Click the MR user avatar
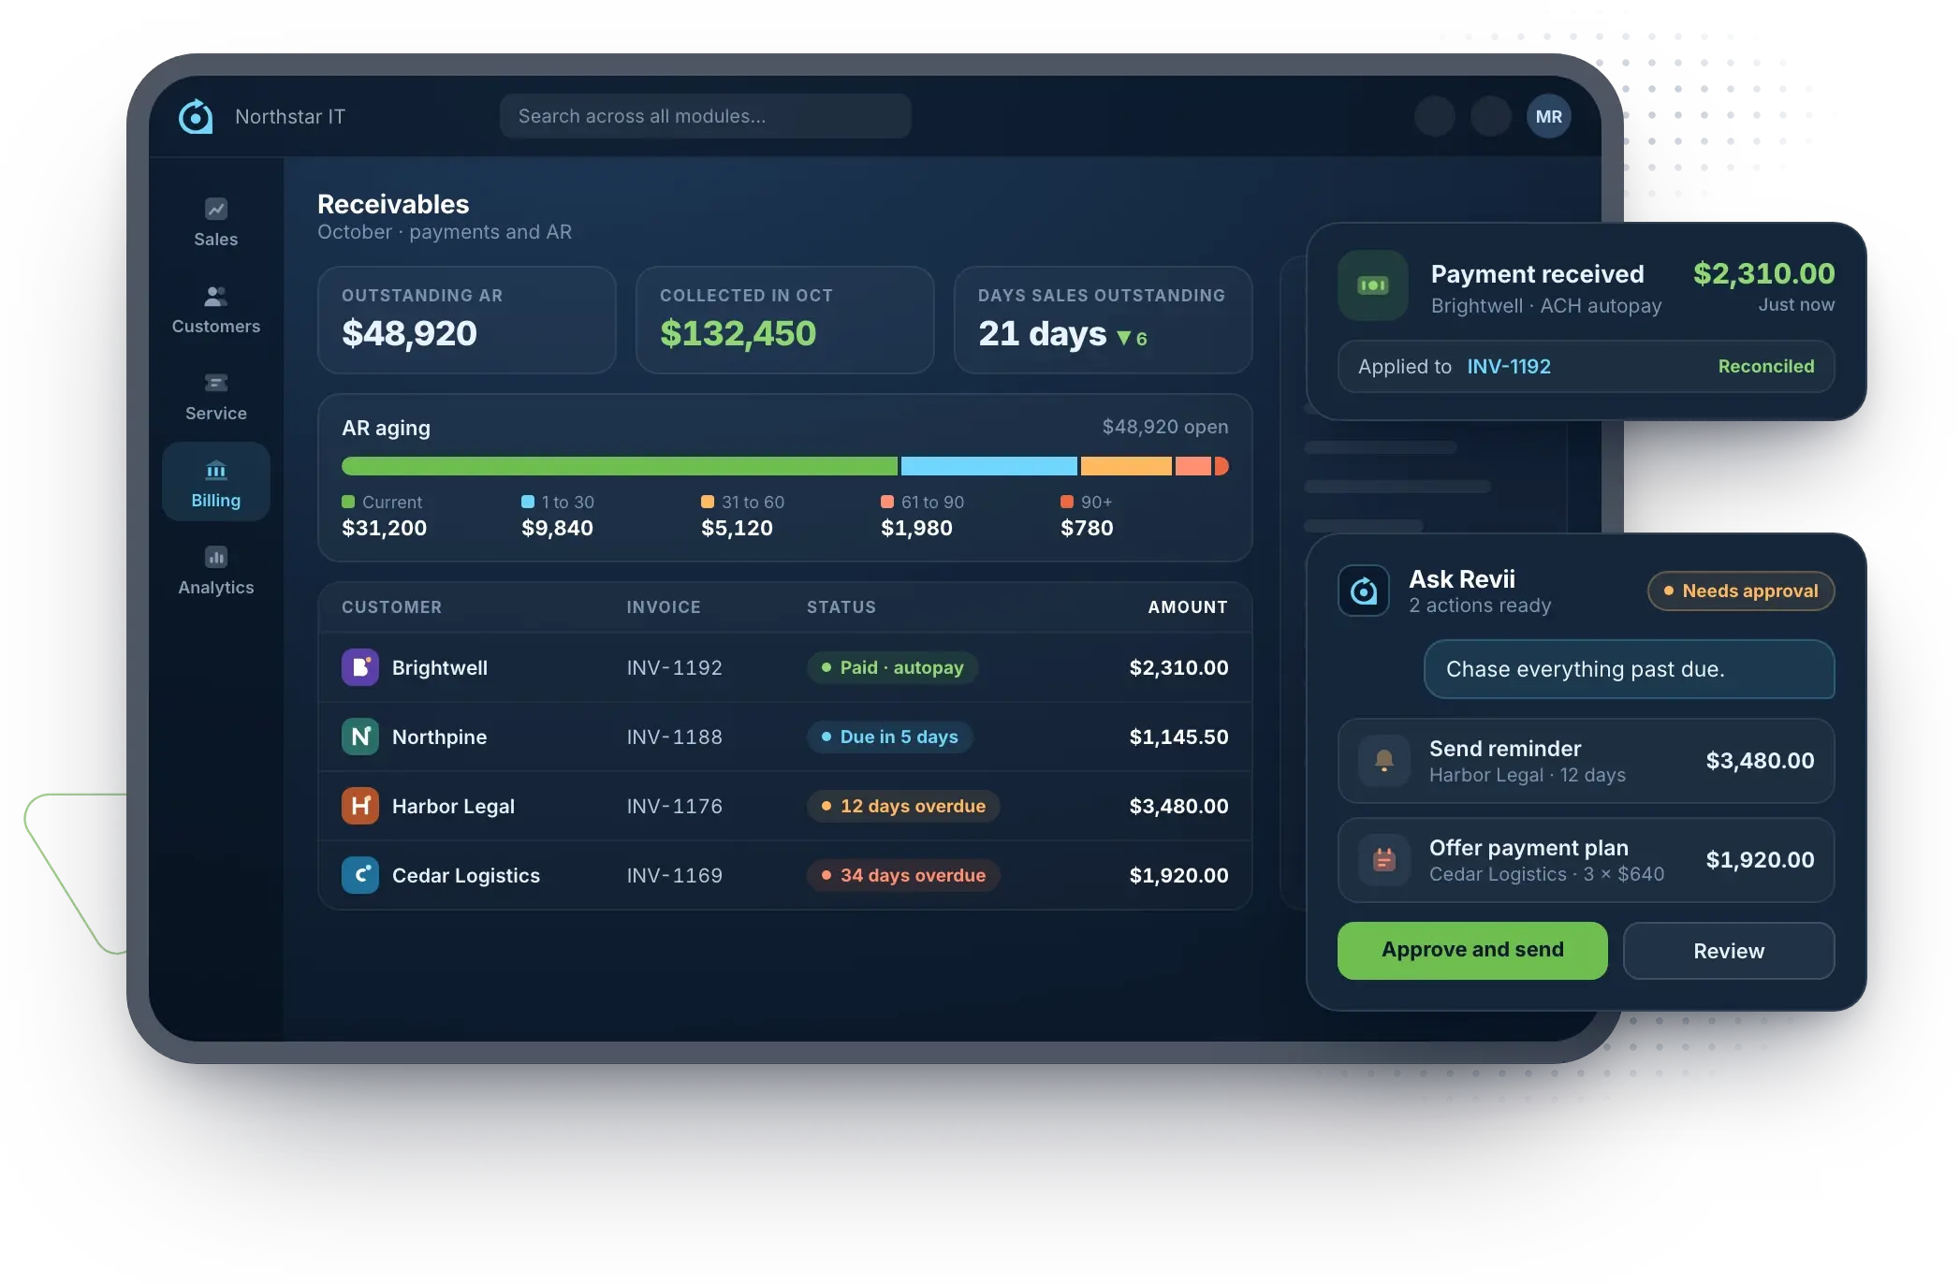Image resolution: width=1960 pixels, height=1284 pixels. tap(1548, 116)
